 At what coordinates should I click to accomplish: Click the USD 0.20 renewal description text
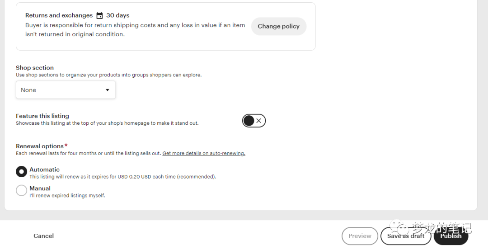[122, 176]
